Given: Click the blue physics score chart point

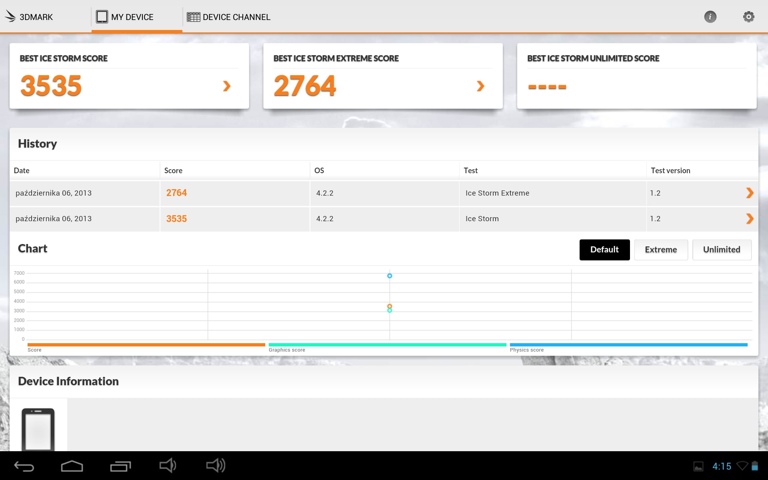Looking at the screenshot, I should click(390, 276).
